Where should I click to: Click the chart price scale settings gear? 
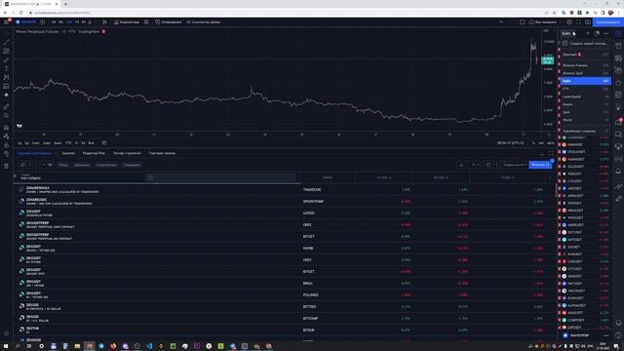[549, 135]
